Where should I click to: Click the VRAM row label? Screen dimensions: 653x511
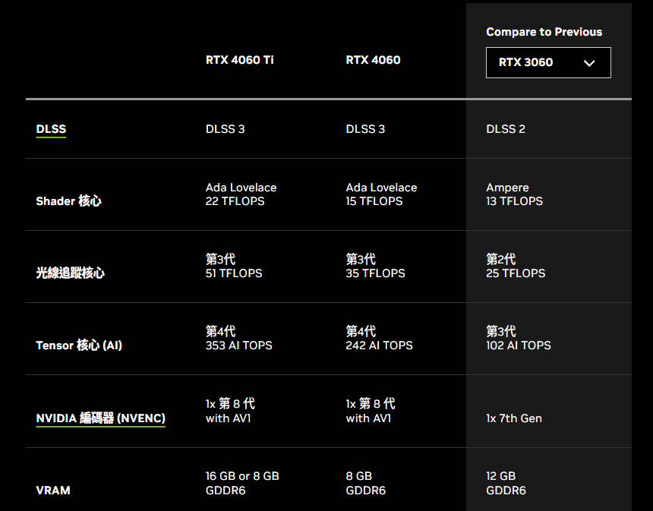53,490
